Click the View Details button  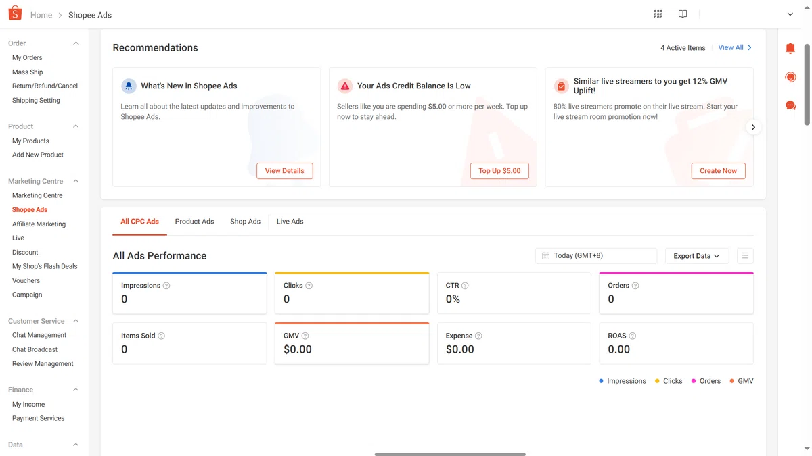[284, 171]
